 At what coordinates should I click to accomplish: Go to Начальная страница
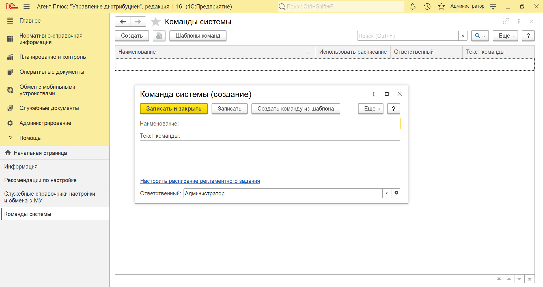55,153
